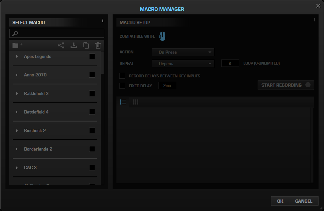The height and width of the screenshot is (211, 324).
Task: Select the Battlefield 4 label
Action: tap(36, 112)
